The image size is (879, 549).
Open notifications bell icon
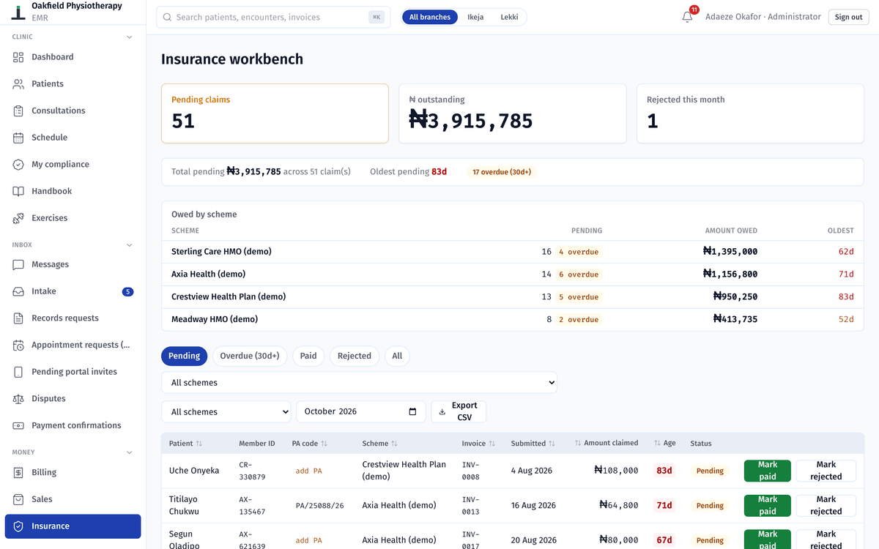coord(687,17)
